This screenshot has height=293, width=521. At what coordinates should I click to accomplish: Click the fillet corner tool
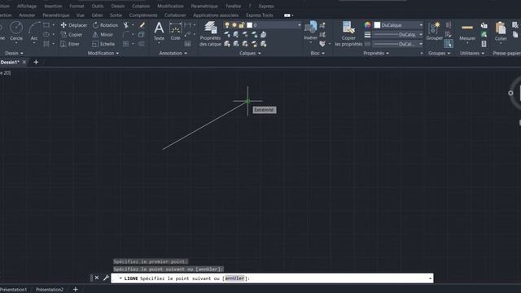click(126, 34)
